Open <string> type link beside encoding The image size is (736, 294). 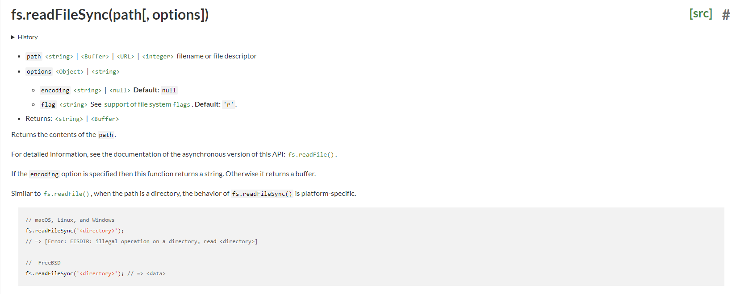point(88,91)
